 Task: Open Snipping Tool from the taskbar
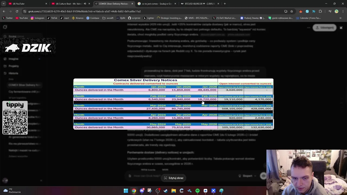(x=150, y=191)
